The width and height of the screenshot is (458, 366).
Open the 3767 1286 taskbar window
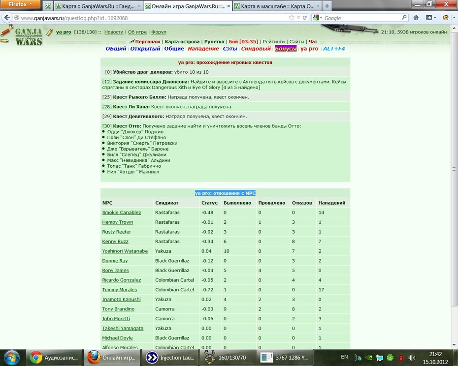point(285,358)
